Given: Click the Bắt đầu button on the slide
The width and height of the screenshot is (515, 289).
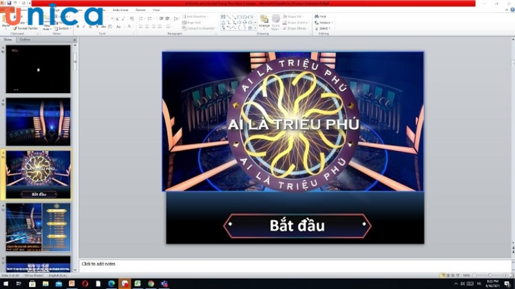Looking at the screenshot, I should pos(297,225).
